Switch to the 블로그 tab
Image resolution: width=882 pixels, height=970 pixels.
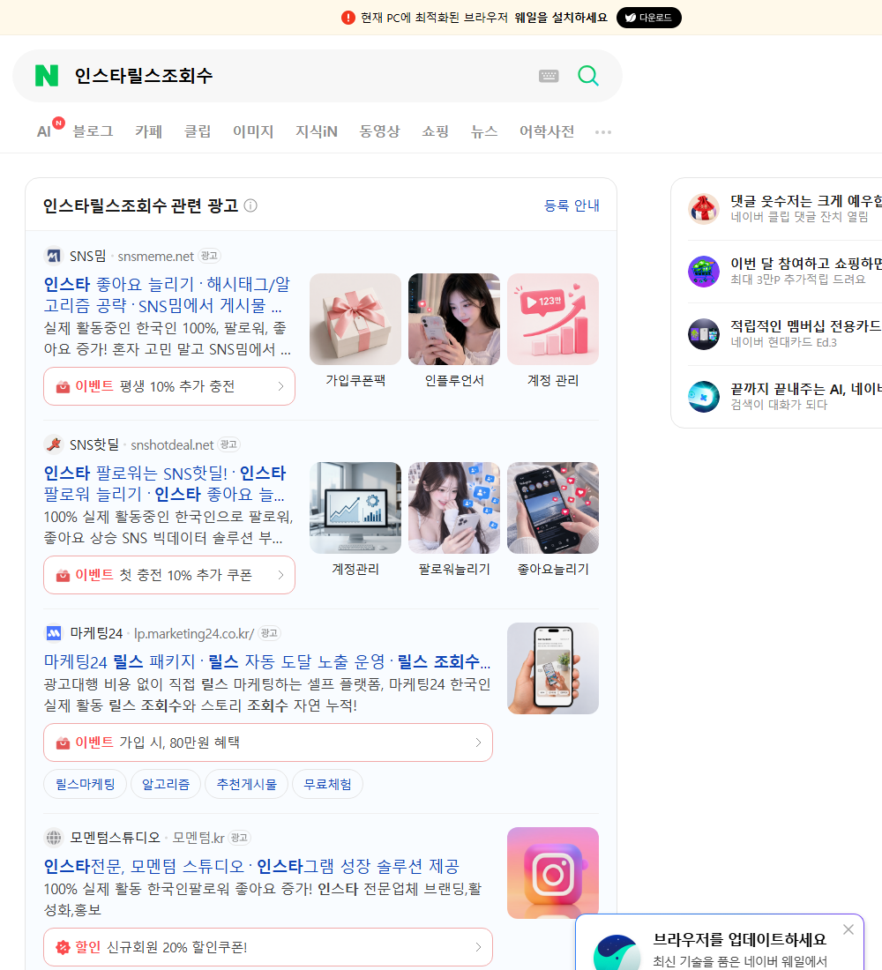click(x=93, y=131)
